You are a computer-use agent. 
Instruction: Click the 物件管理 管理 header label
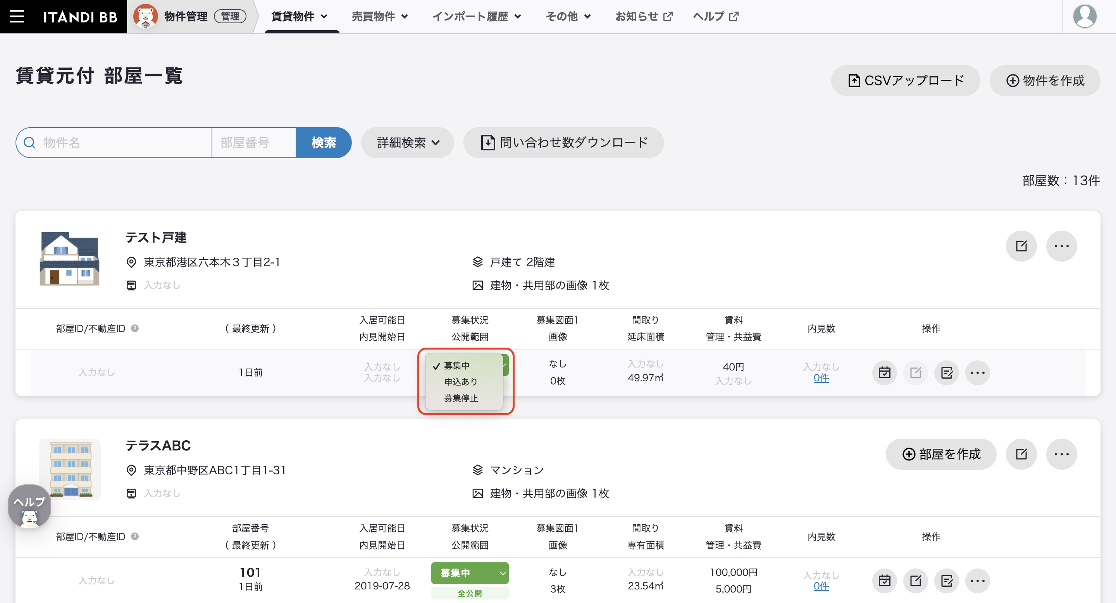pos(205,16)
